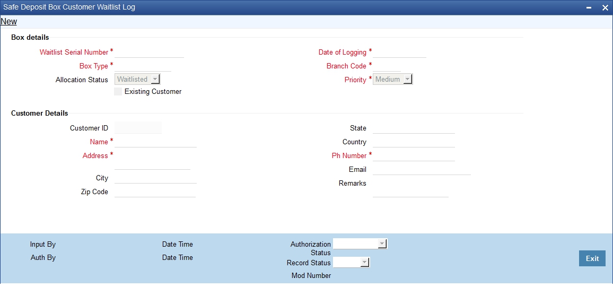Click the State input field
The width and height of the screenshot is (613, 287).
[414, 128]
